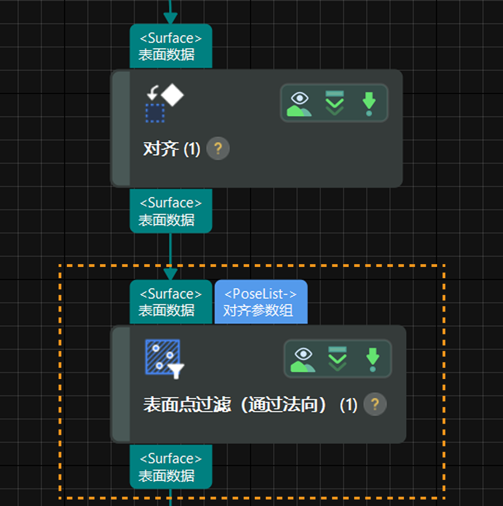Screen dimensions: 503x506
Task: Click the Surface input port above the 表面点过滤 node
Action: [x=171, y=302]
